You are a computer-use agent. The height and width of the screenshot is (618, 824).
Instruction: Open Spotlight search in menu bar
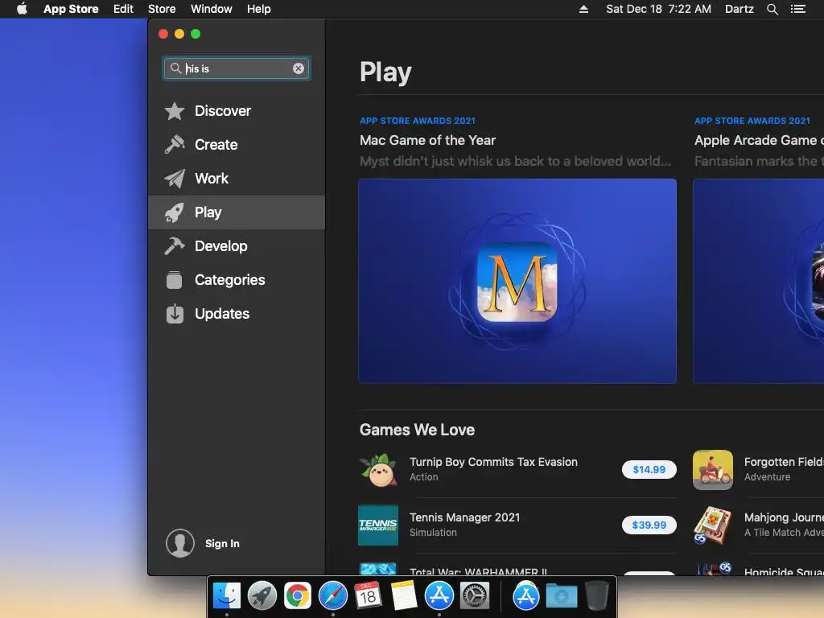click(x=772, y=9)
